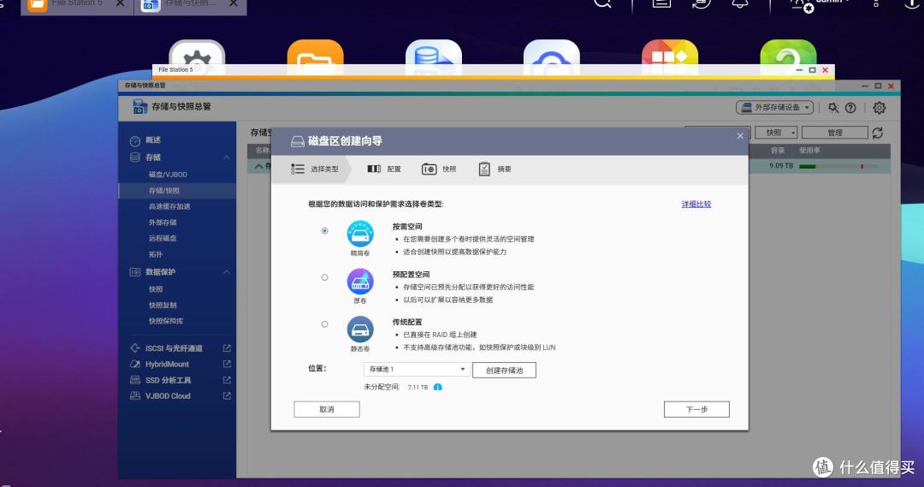Open the 快照 dropdown button
Screen dimensions: 924x487
point(776,133)
